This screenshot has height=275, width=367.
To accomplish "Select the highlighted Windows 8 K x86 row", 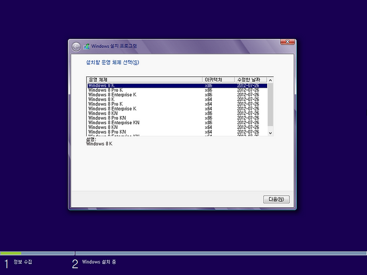I will point(177,86).
